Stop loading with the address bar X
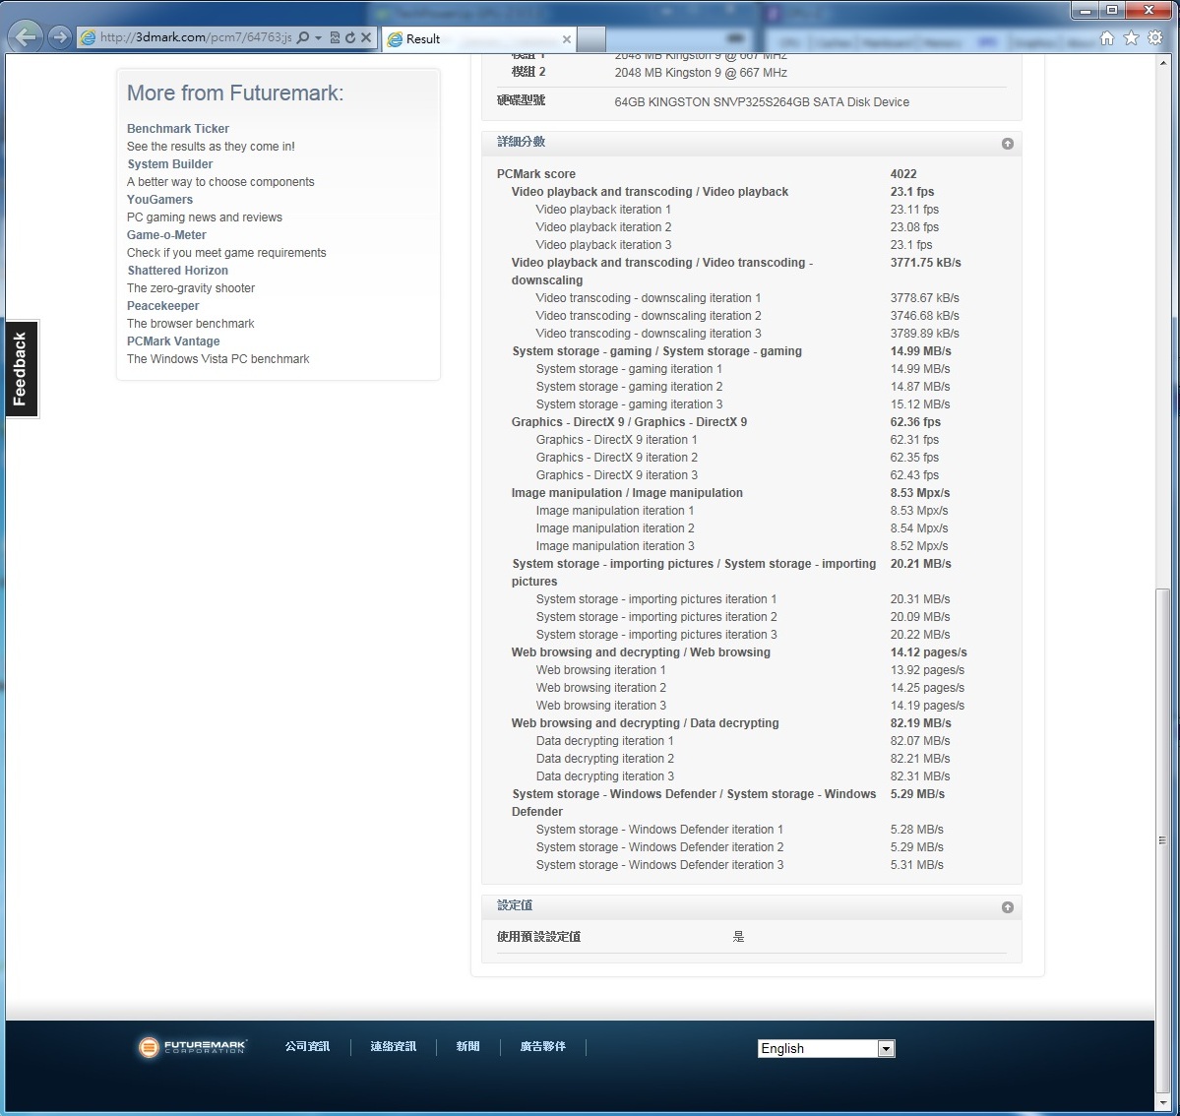This screenshot has height=1116, width=1180. pos(366,37)
